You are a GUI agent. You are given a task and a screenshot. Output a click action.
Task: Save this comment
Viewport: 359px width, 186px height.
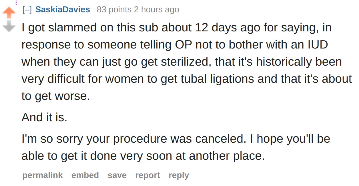pos(117,175)
